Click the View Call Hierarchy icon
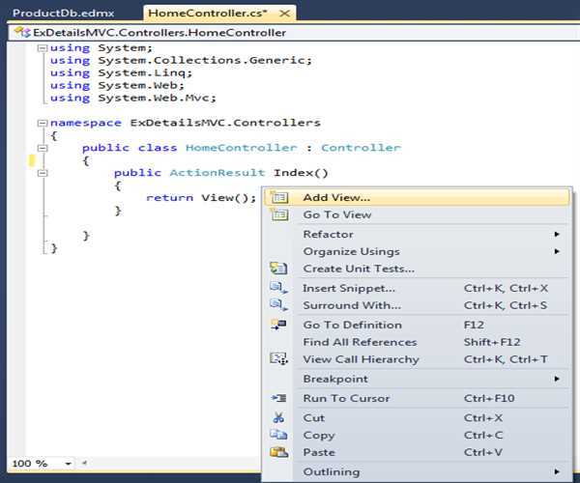580x483 pixels. [x=279, y=359]
